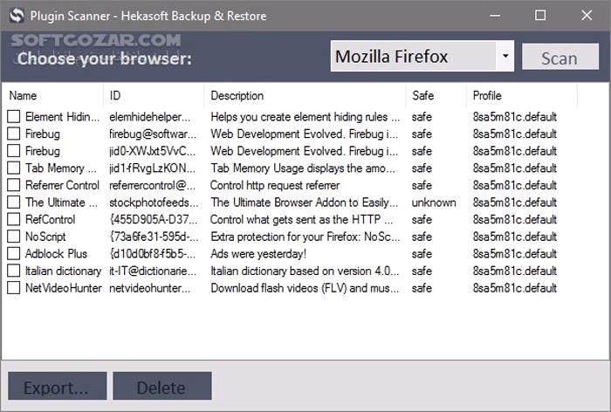Click the Hekasoft app icon in title bar
The height and width of the screenshot is (412, 611).
tap(17, 16)
